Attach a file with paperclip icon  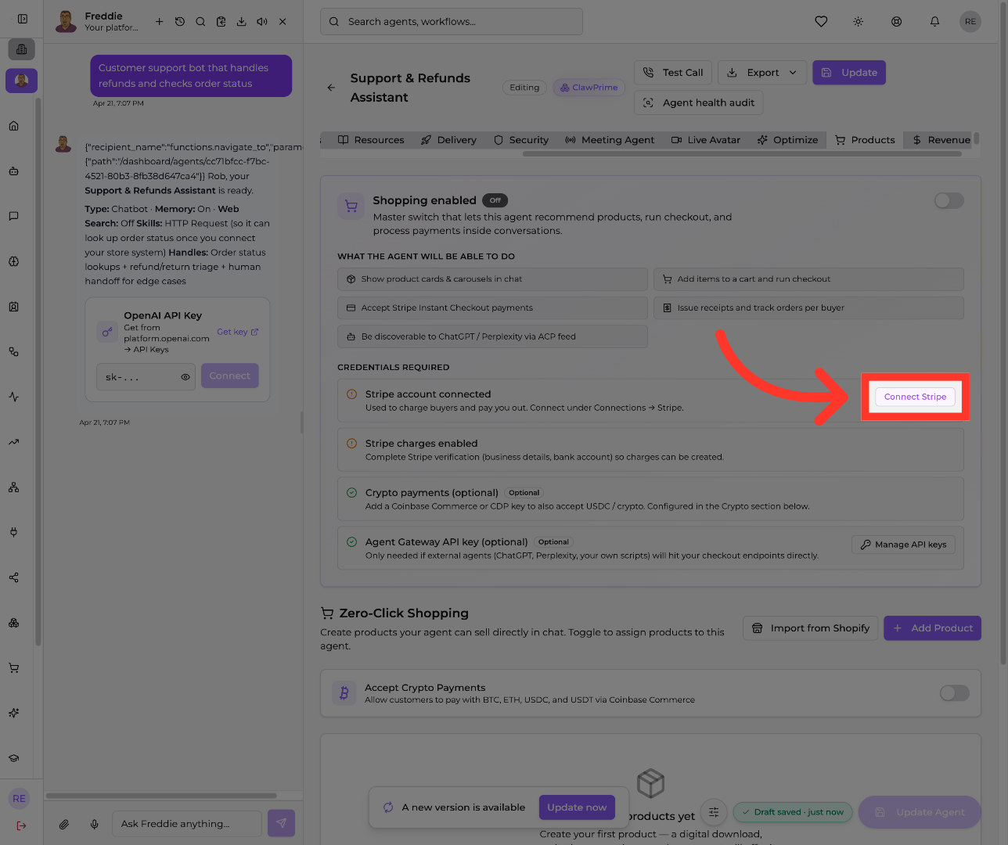pyautogui.click(x=64, y=824)
